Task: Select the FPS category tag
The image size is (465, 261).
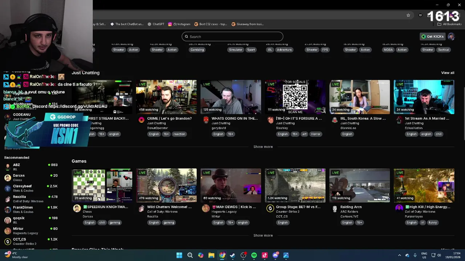Action: (325, 50)
